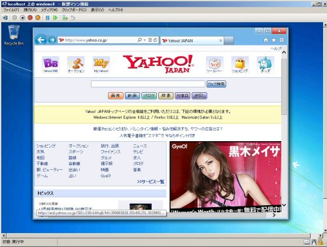Click the YAHOO! JAPAN logo
This screenshot has height=247, width=327.
coord(158,64)
